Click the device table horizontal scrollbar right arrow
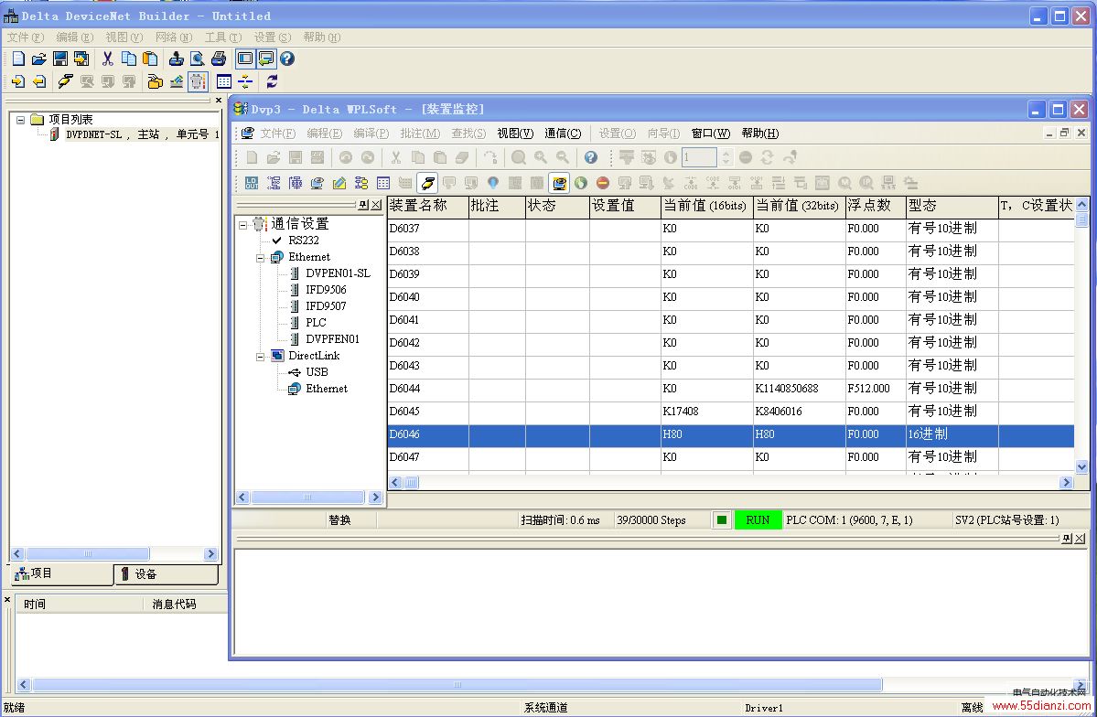Screen dimensions: 1097x717 pos(1066,483)
